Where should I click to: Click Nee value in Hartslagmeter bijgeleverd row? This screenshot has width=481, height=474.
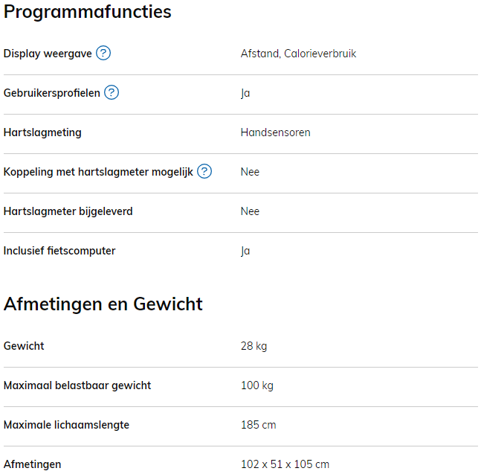tap(250, 211)
